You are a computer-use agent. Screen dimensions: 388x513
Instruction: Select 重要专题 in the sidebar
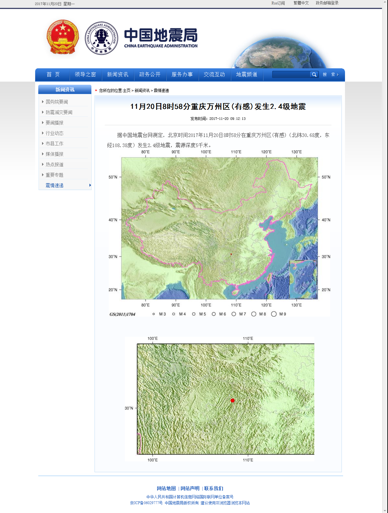point(54,175)
